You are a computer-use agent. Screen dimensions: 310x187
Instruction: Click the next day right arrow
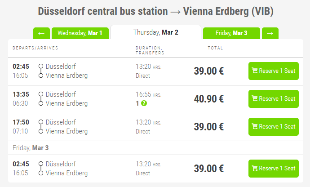(x=270, y=33)
